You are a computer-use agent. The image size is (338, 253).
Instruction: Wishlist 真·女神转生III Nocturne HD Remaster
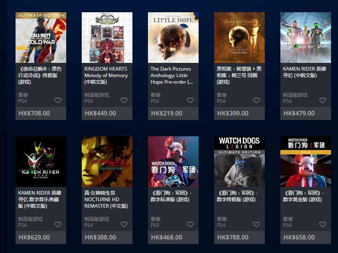124,224
